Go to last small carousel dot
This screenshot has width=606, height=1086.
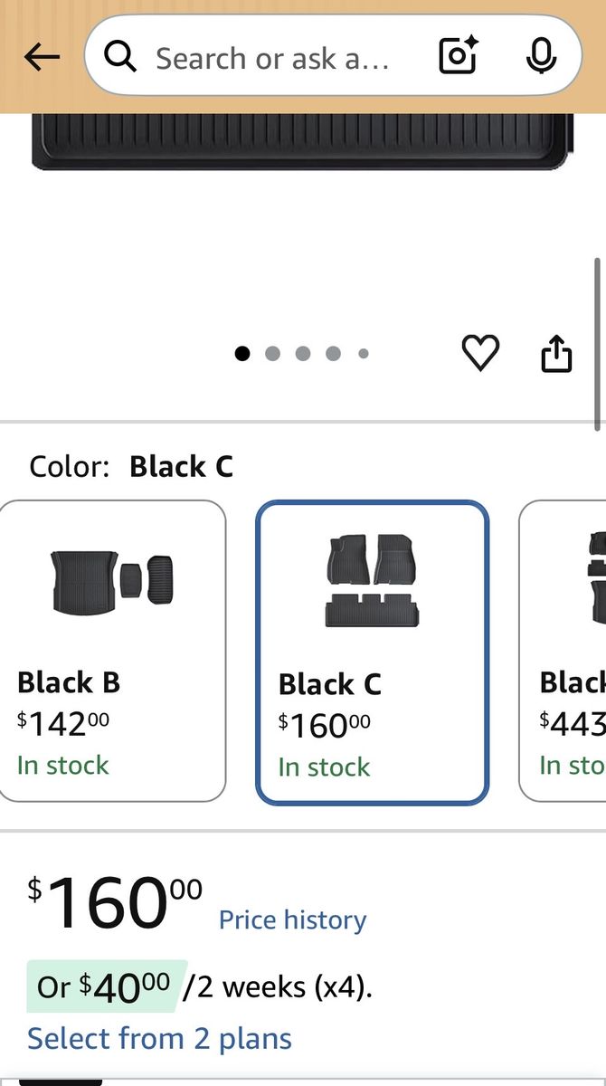363,353
